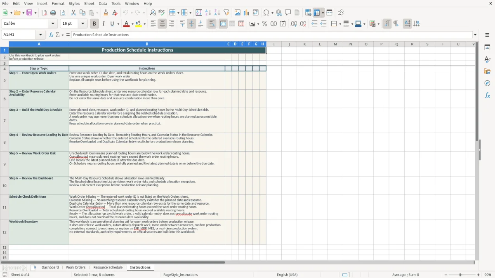
Task: Insert an image
Action: 238,13
